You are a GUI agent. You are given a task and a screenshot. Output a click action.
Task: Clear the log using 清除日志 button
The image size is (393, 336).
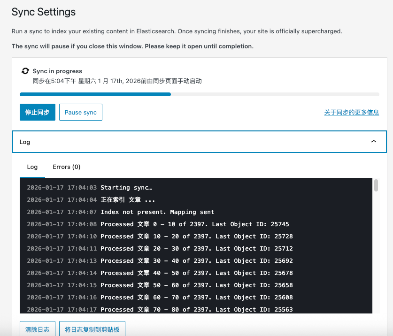click(37, 329)
